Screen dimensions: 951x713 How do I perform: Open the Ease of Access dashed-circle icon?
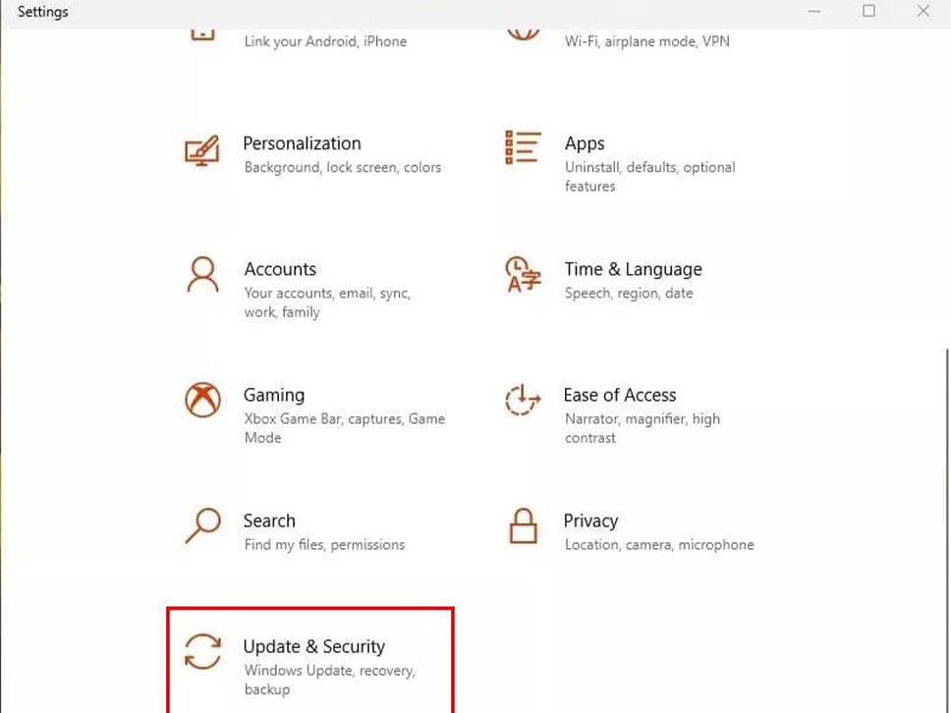pyautogui.click(x=523, y=400)
